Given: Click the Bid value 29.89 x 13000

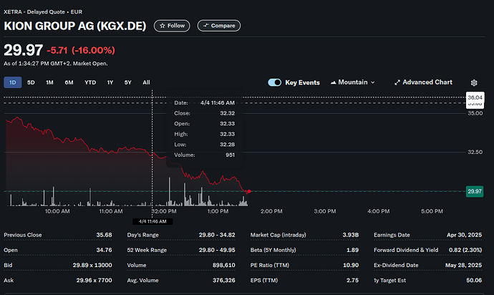Looking at the screenshot, I should (x=92, y=265).
